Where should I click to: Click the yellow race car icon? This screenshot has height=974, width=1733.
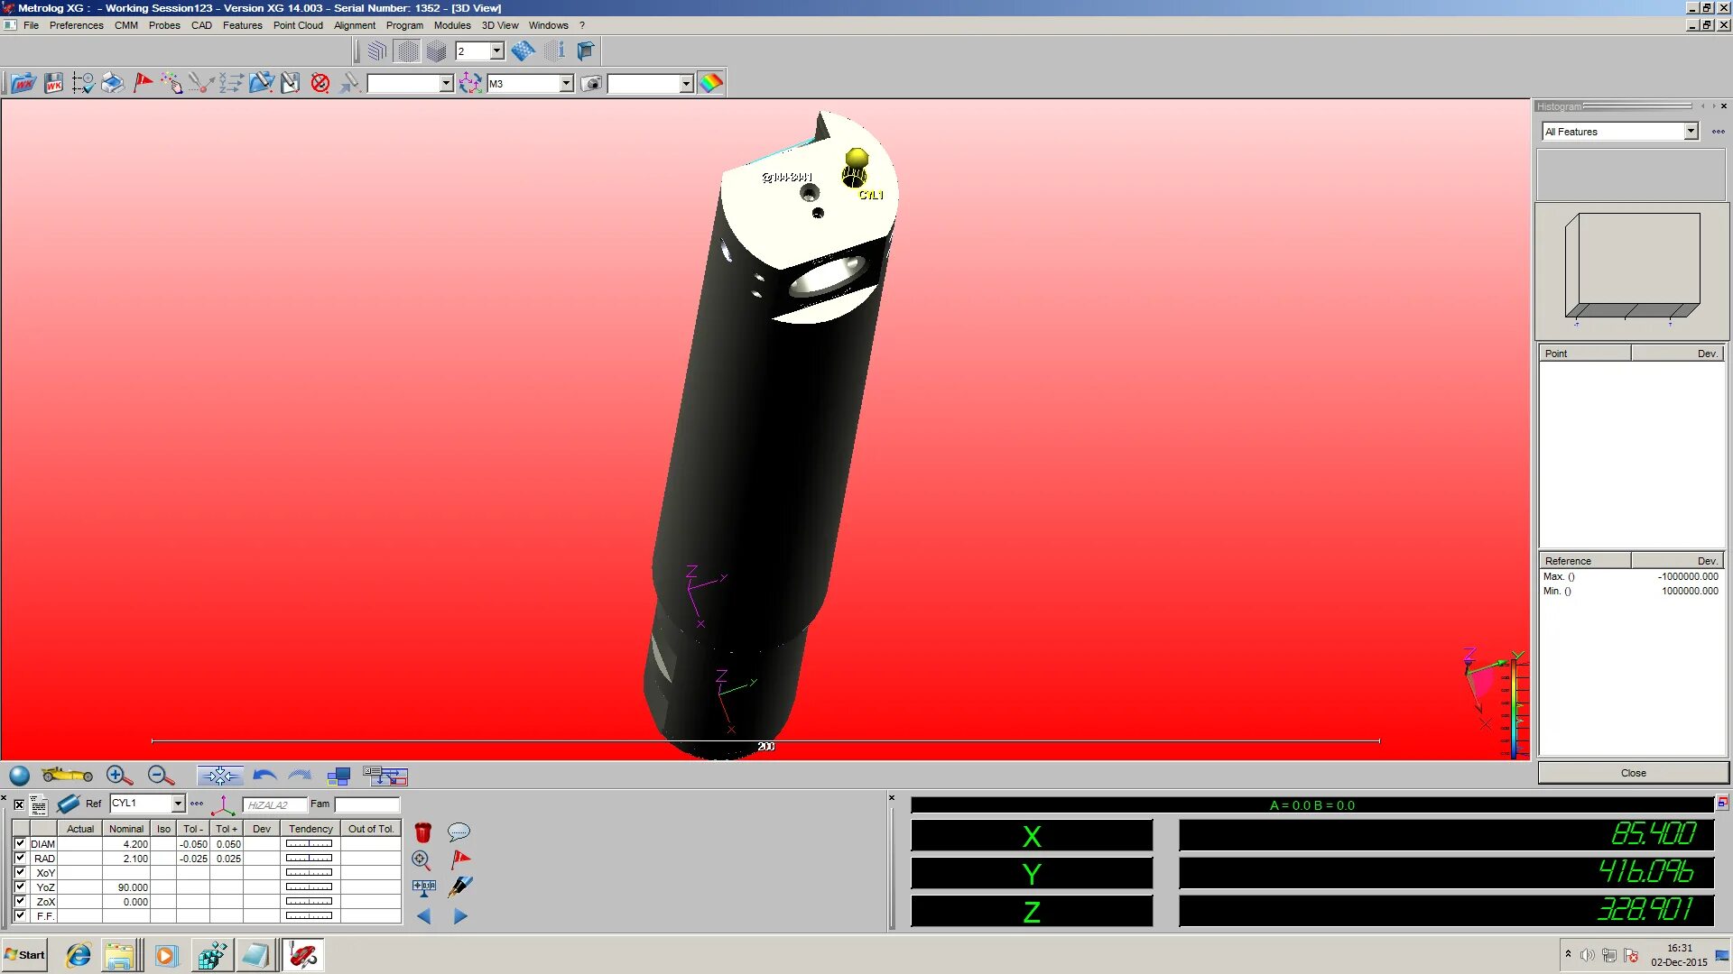point(67,776)
